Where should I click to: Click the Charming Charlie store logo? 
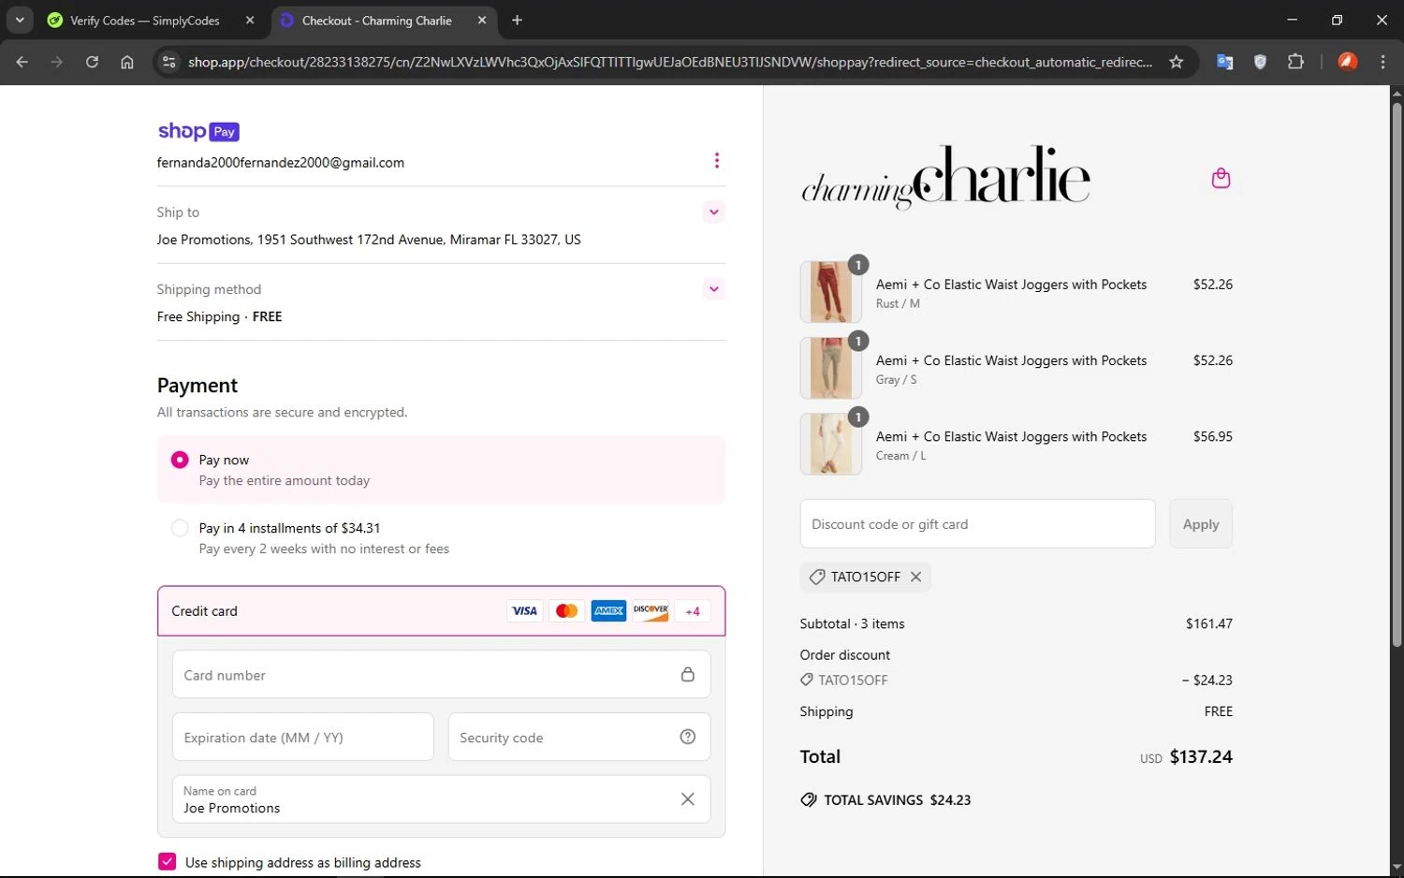click(945, 177)
